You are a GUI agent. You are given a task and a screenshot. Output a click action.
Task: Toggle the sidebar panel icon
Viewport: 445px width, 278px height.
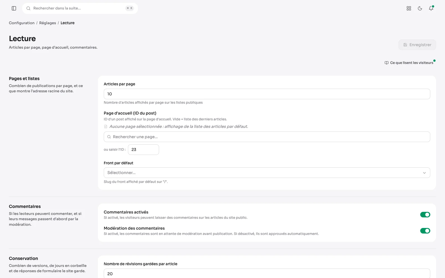click(x=14, y=8)
